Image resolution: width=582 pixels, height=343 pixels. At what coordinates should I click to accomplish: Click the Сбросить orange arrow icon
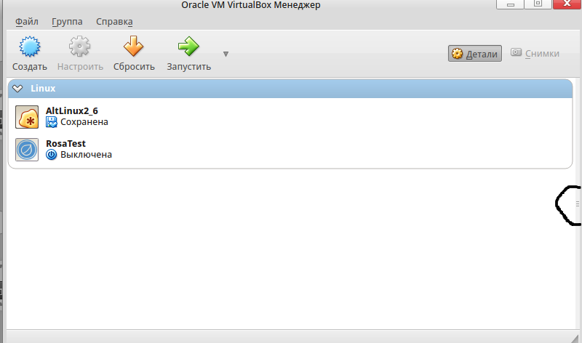click(x=134, y=46)
